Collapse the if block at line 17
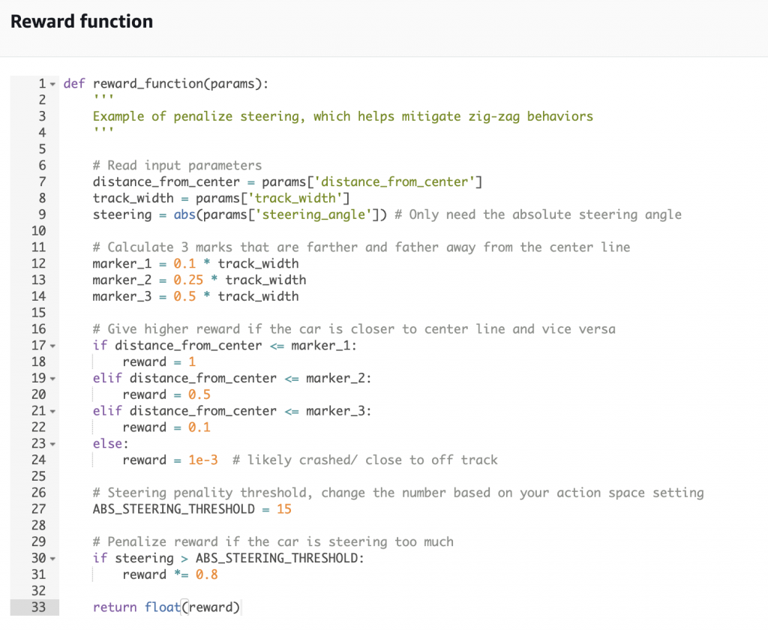Image resolution: width=768 pixels, height=630 pixels. coord(53,346)
